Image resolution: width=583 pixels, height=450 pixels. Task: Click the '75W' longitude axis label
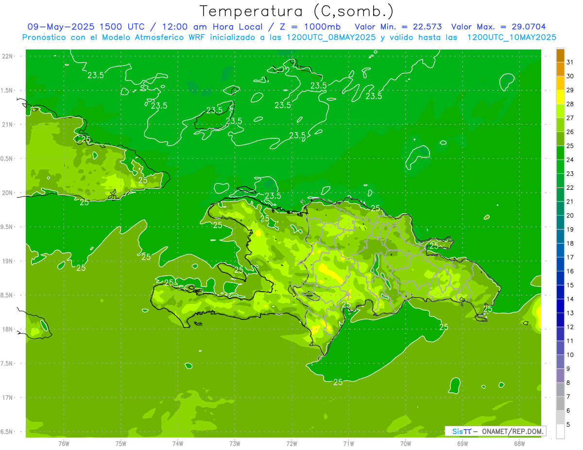[121, 443]
